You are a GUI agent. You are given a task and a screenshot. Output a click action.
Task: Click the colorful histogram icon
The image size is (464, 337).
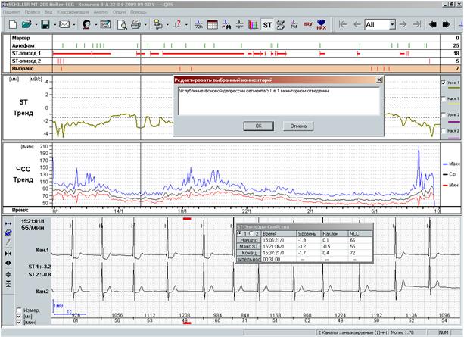coord(253,24)
